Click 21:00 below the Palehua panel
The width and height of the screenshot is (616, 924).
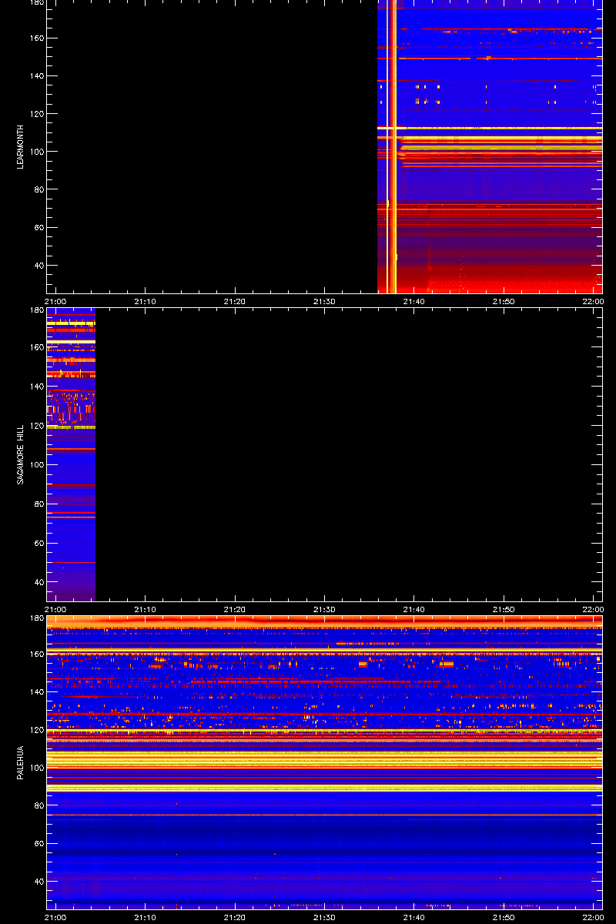point(56,917)
